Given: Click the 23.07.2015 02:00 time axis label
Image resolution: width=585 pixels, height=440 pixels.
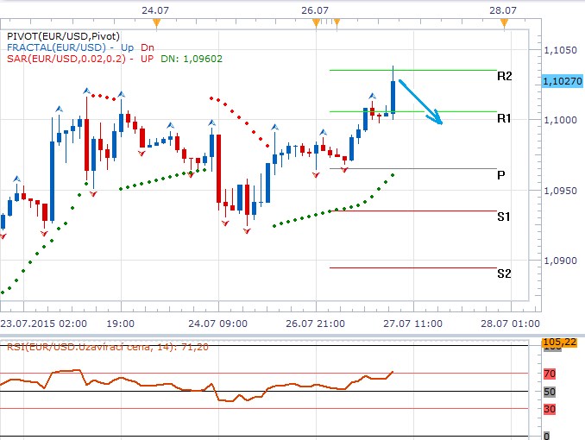Looking at the screenshot, I should pos(43,324).
